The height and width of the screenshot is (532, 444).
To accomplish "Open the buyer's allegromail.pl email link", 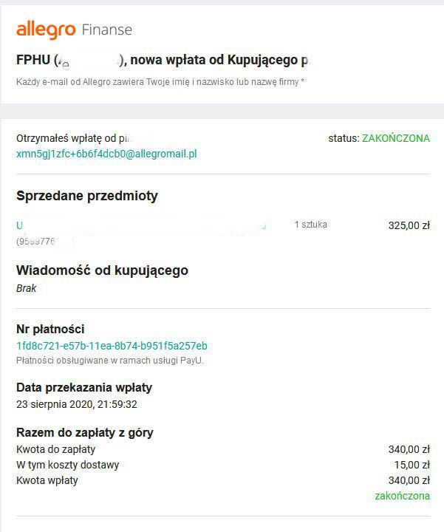I will click(106, 154).
